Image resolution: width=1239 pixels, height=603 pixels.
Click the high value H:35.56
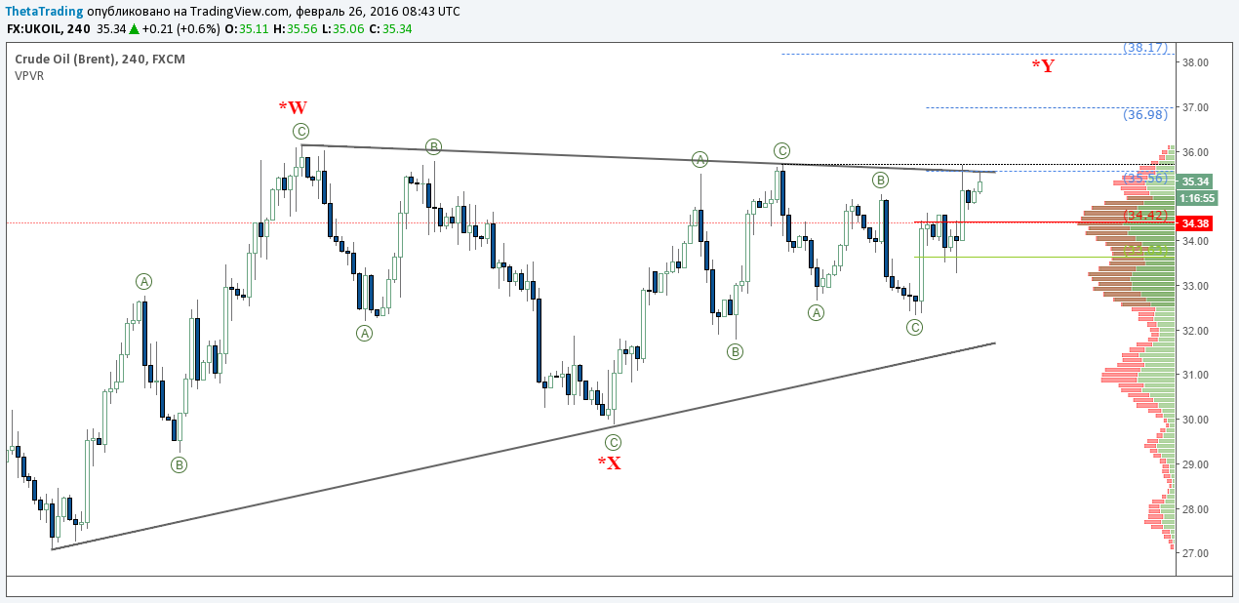point(294,29)
